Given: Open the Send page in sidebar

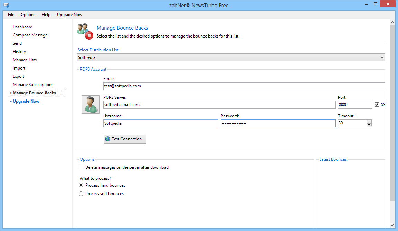Looking at the screenshot, I should pos(17,43).
